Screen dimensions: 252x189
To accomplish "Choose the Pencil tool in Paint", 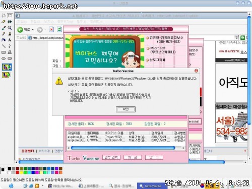I will point(4,34).
